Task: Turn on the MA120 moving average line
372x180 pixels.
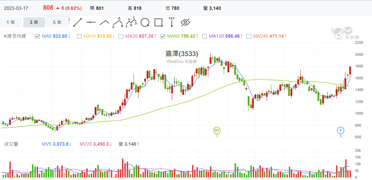Action: (205, 36)
